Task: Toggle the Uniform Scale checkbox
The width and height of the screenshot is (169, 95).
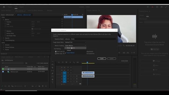Action: (32, 29)
